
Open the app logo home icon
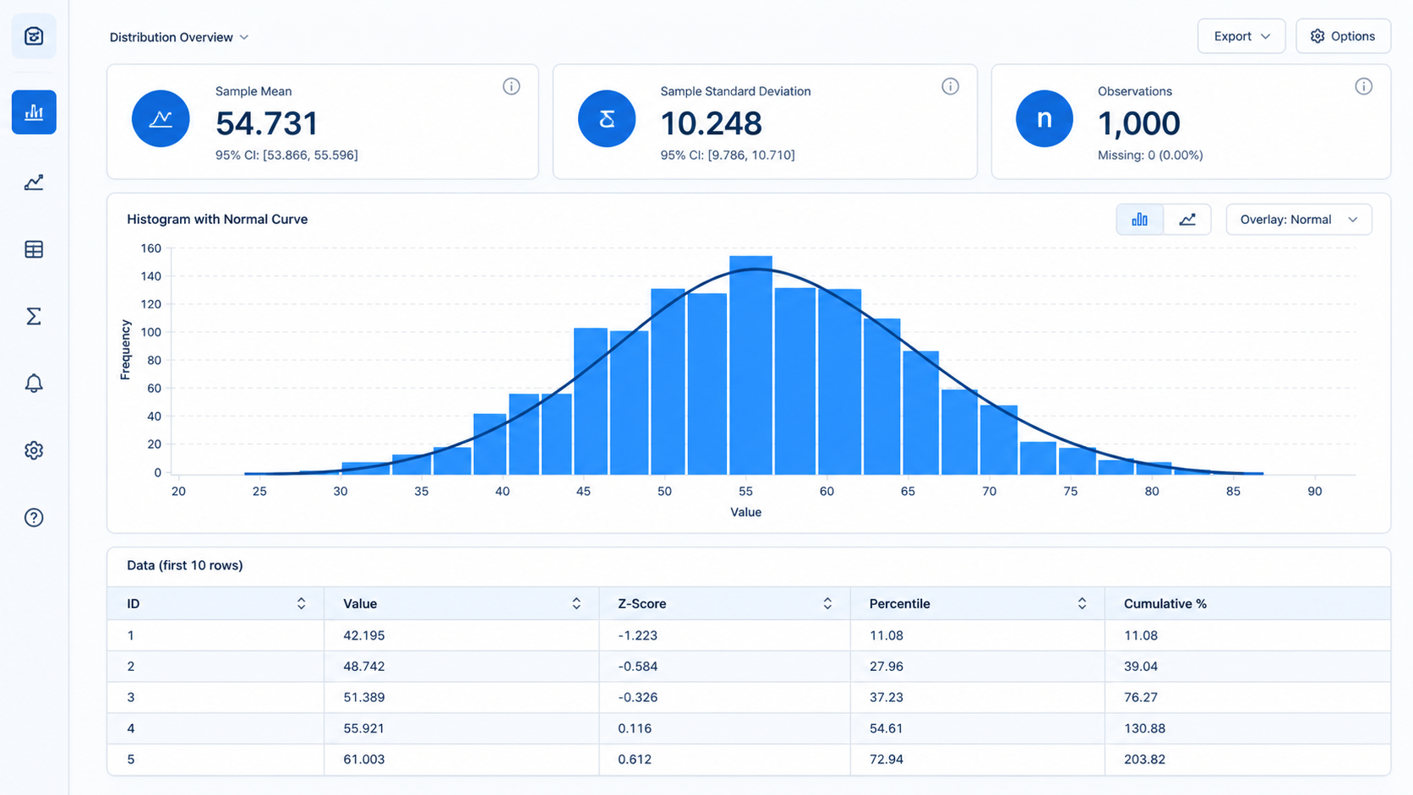(34, 36)
